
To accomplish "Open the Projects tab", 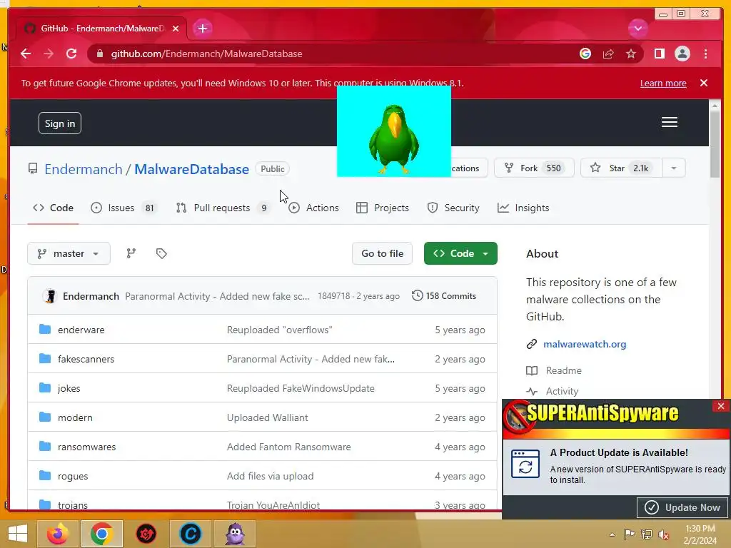I will (383, 208).
